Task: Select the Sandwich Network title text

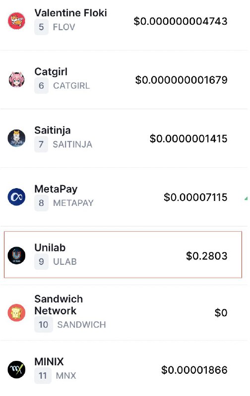Action: 59,305
